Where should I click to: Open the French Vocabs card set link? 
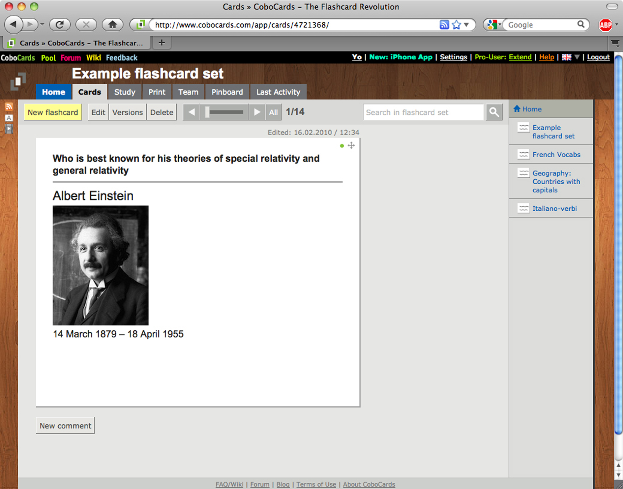tap(556, 155)
